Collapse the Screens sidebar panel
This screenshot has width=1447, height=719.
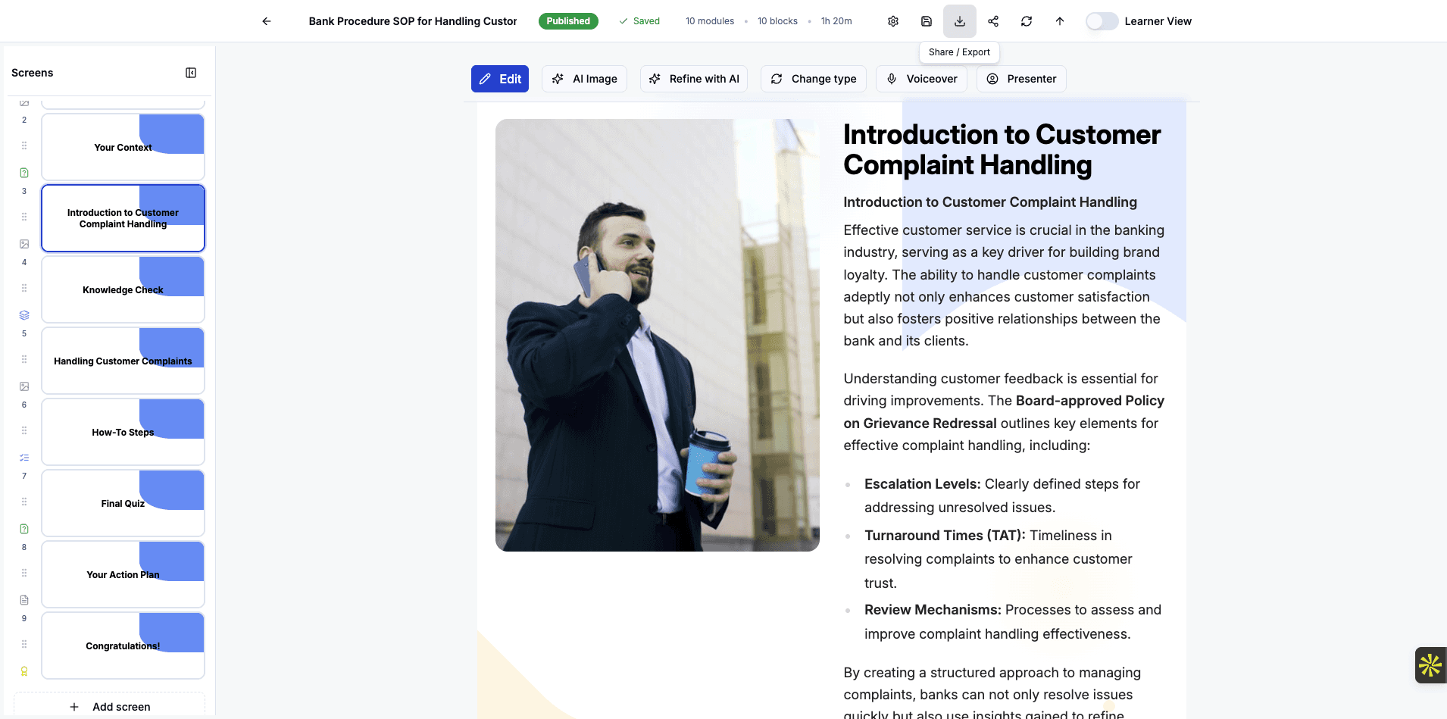coord(190,72)
